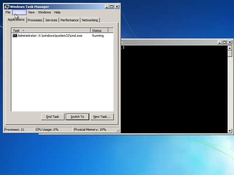Viewport: 234px width, 175px height.
Task: Click inside the black command prompt console
Action: point(174,89)
